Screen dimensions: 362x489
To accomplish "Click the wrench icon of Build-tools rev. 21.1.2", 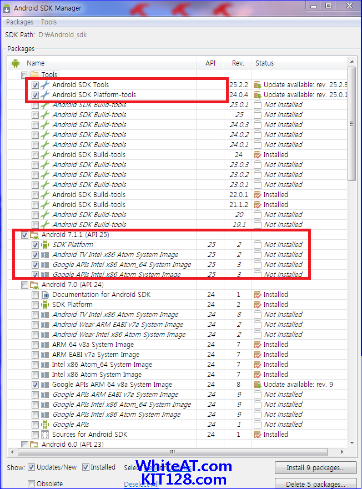I will 46,205.
